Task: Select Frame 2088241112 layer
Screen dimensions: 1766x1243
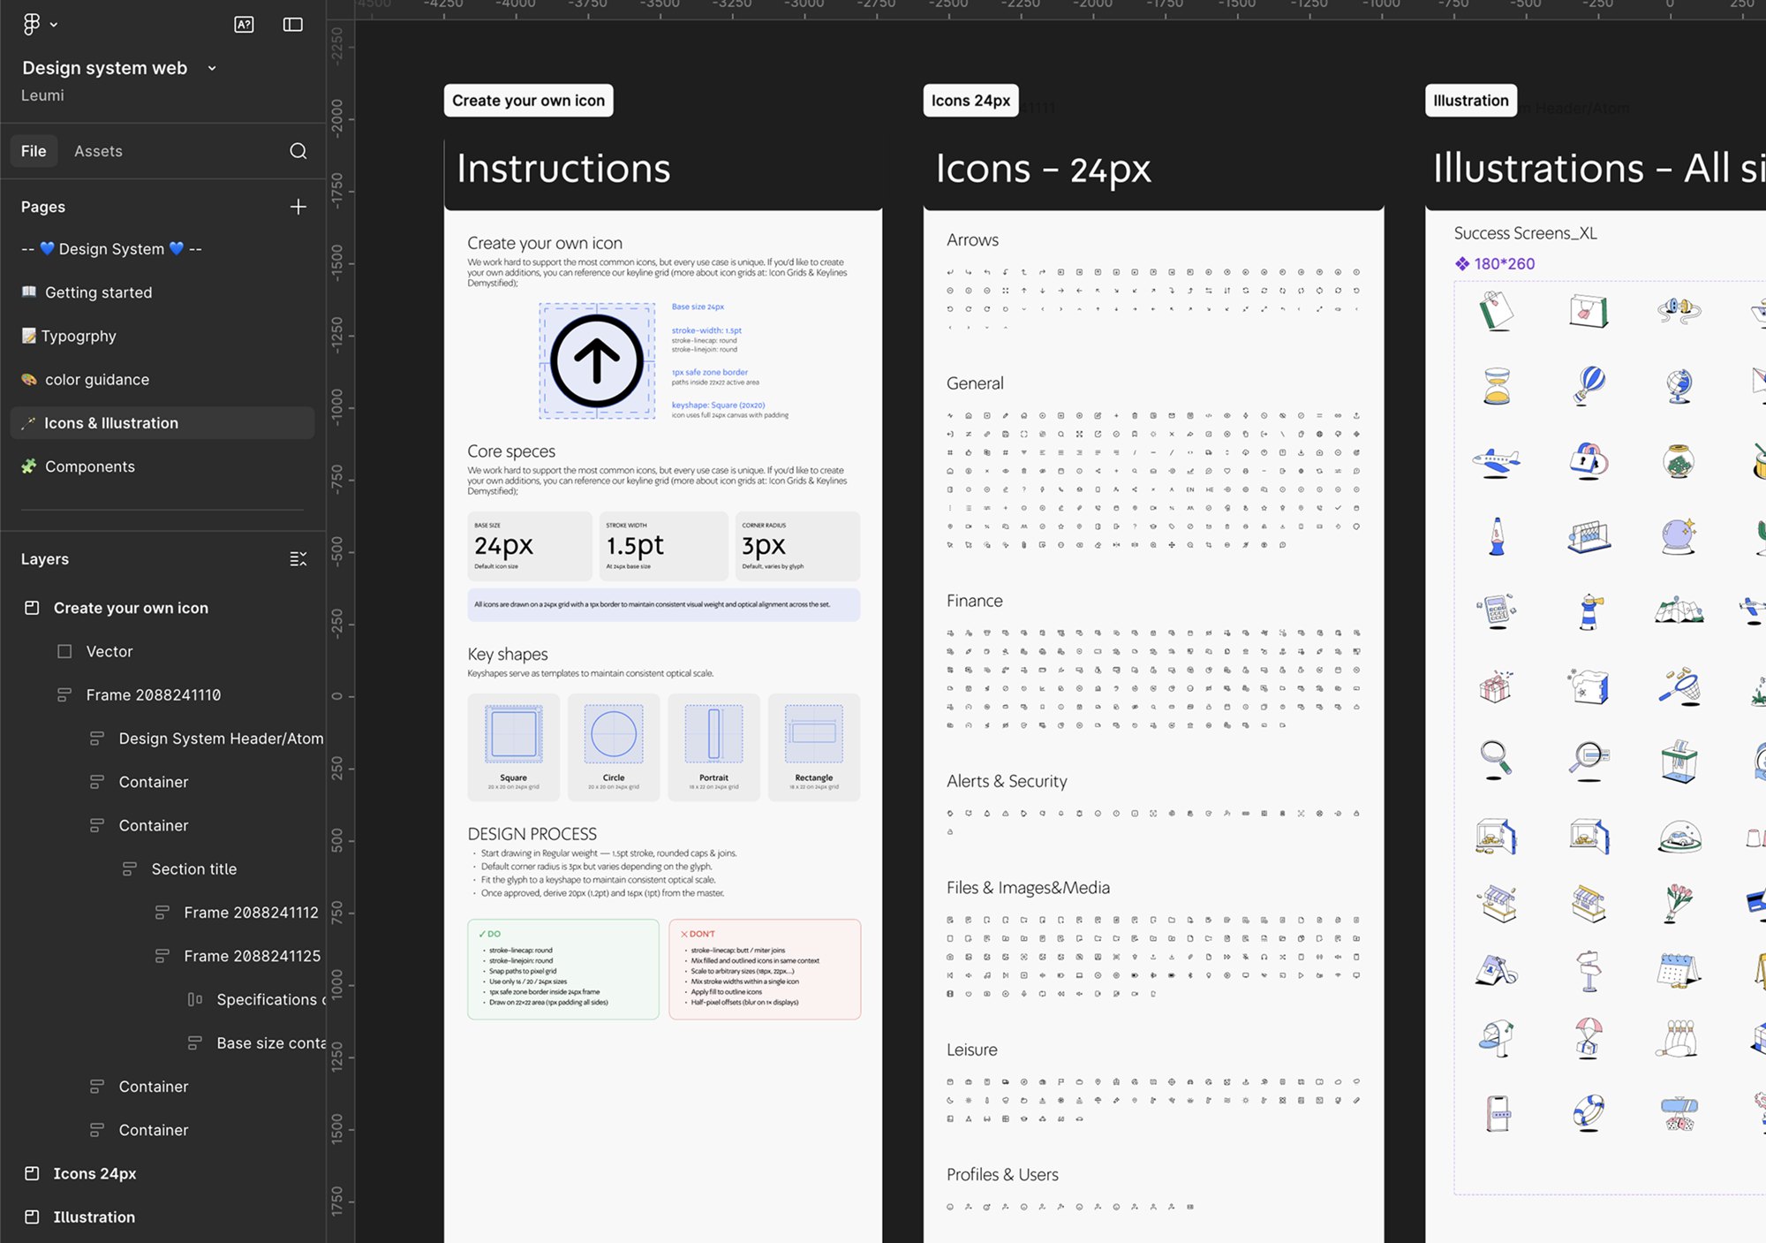Action: (251, 913)
